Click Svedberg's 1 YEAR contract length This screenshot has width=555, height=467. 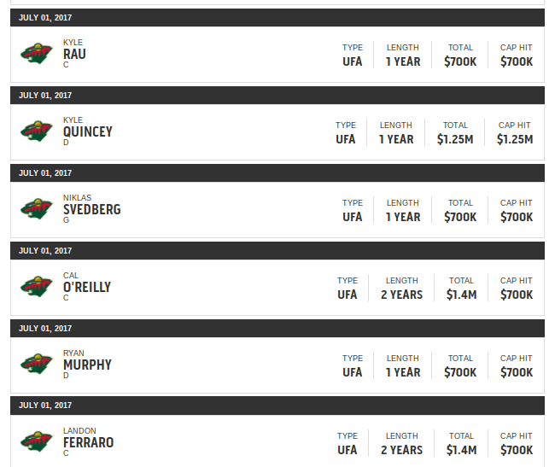(403, 217)
